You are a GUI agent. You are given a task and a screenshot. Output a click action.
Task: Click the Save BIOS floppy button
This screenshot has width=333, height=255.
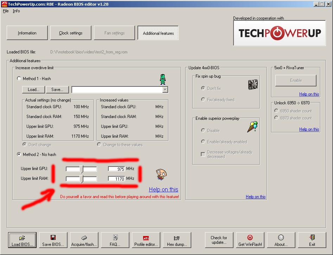click(53, 240)
